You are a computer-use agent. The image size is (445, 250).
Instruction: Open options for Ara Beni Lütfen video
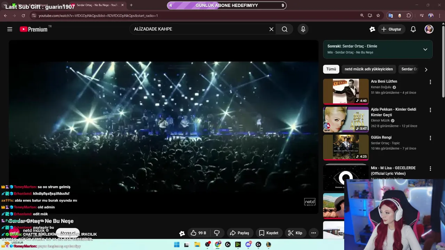tap(430, 82)
